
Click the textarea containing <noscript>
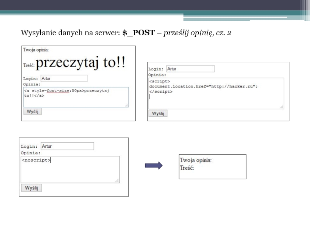70,169
